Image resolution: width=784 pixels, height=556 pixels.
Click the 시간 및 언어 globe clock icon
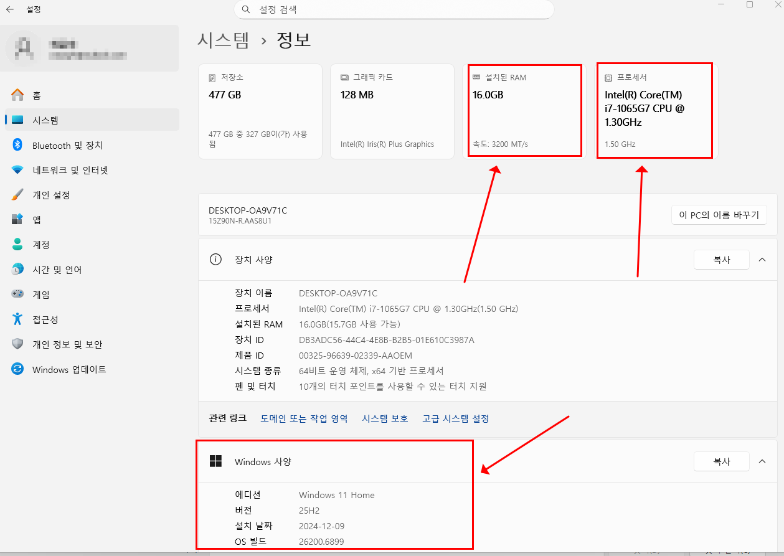(17, 270)
